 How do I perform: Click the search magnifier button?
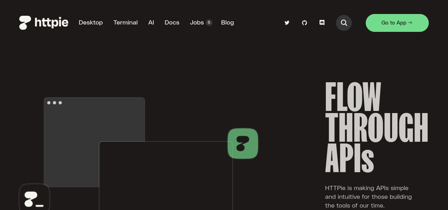click(x=344, y=23)
